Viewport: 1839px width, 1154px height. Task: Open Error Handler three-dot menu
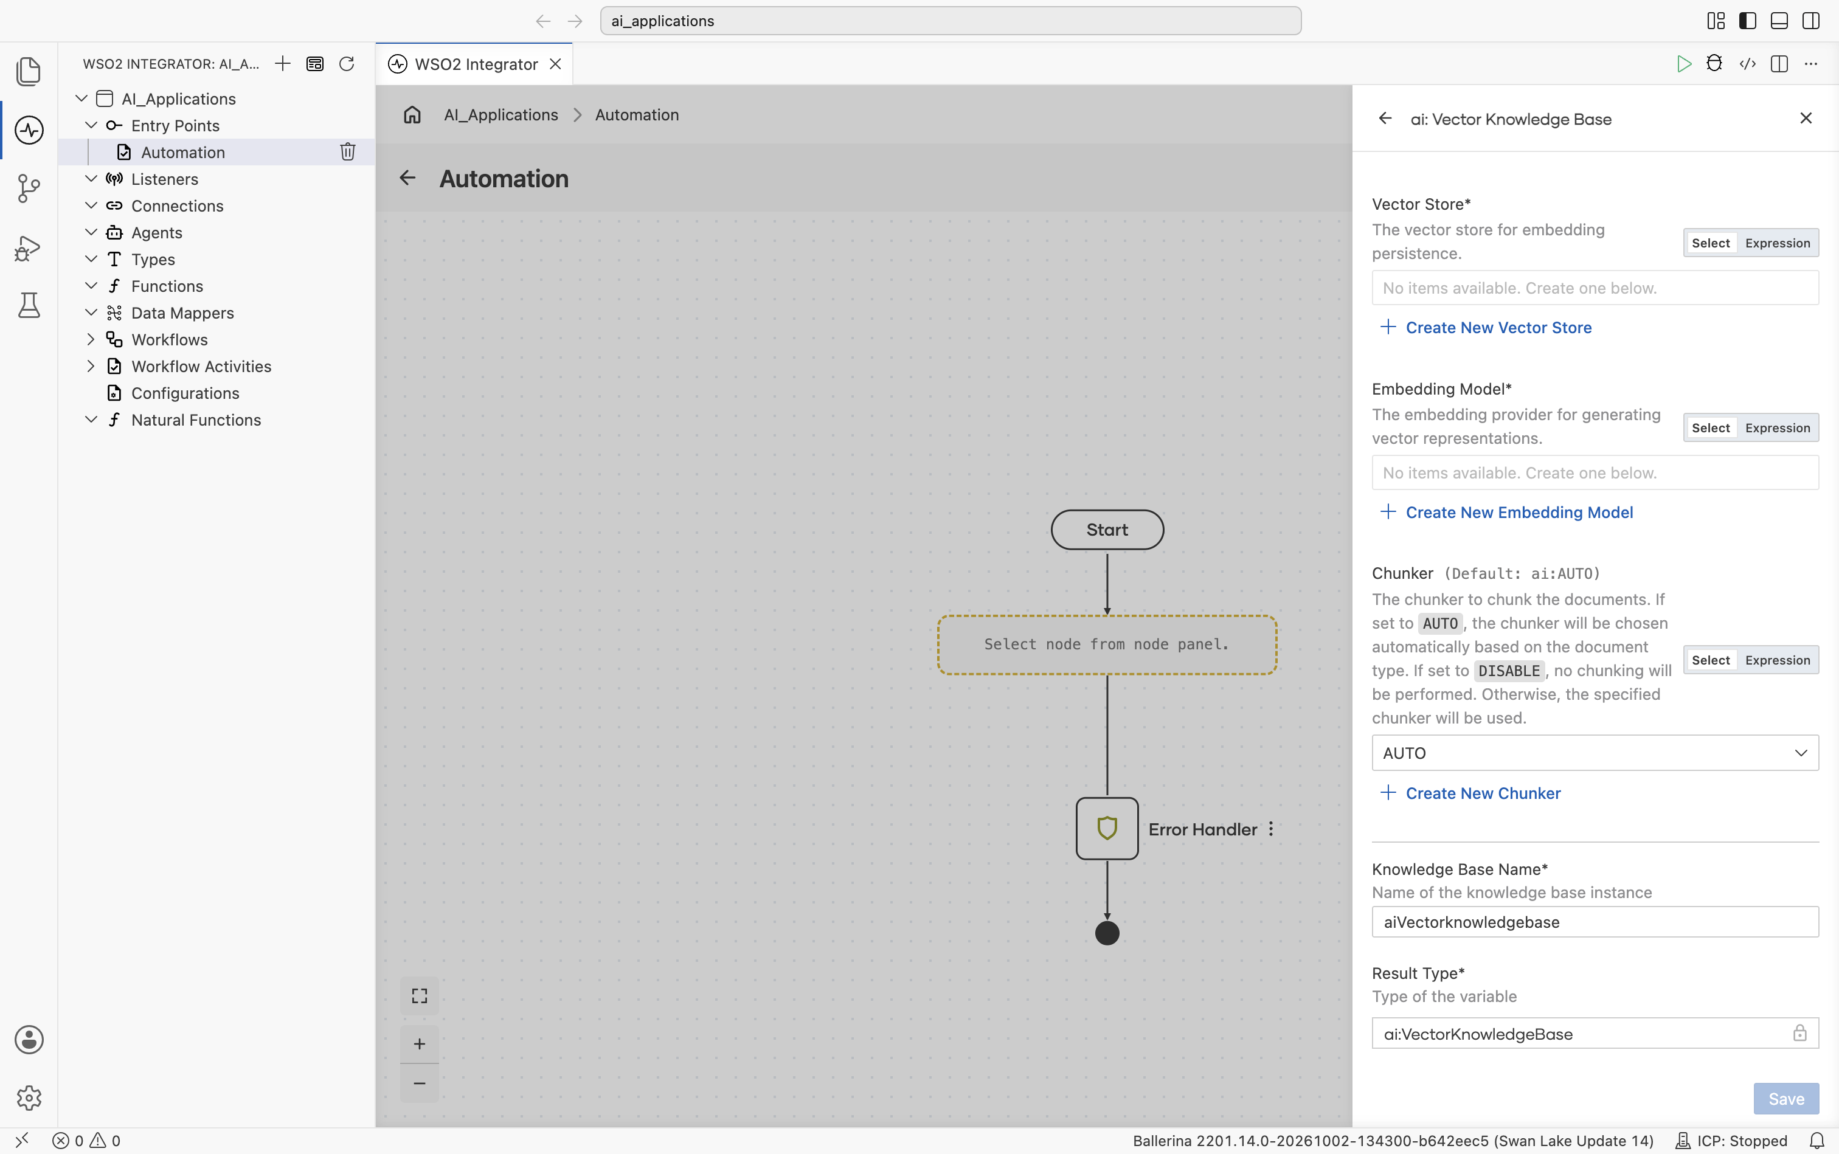pyautogui.click(x=1271, y=829)
